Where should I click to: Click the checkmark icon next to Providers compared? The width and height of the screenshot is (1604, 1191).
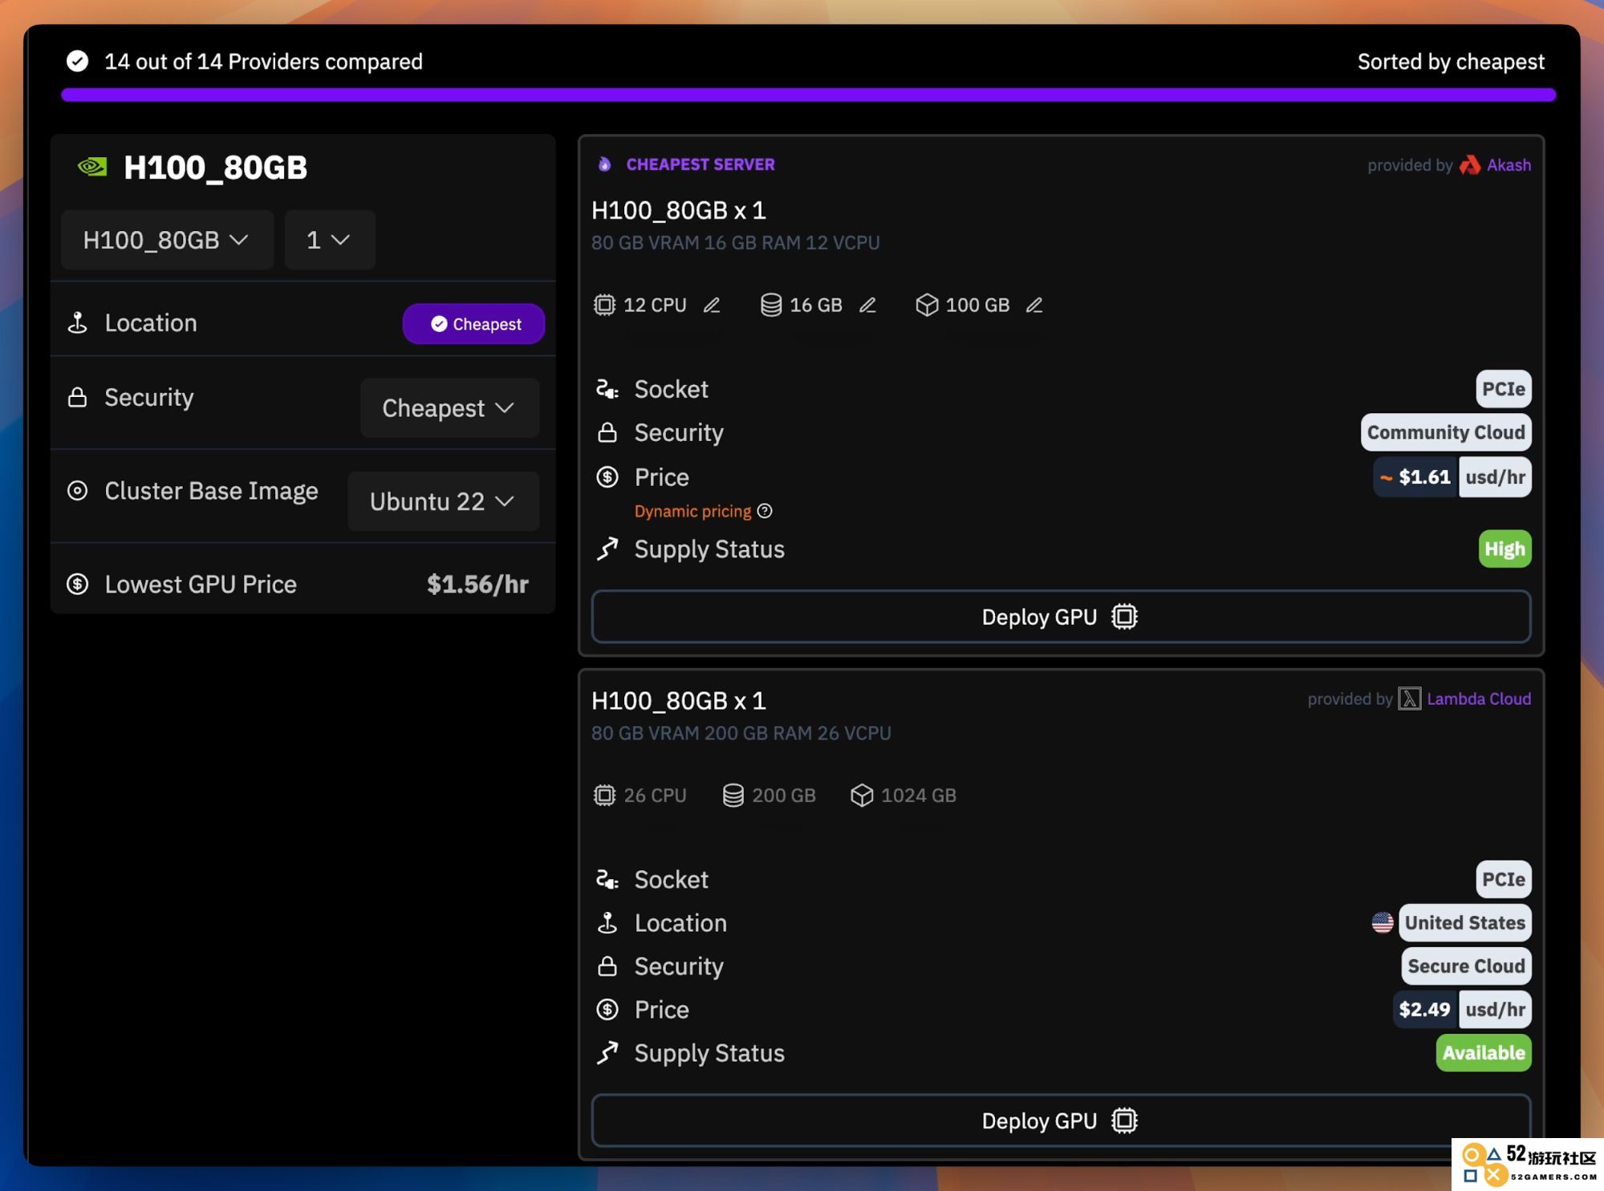(x=78, y=61)
